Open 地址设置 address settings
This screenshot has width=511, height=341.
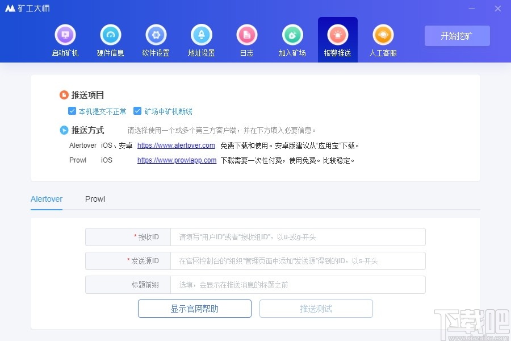(201, 39)
